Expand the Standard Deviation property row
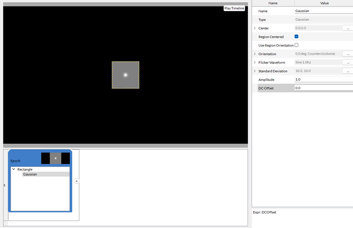This screenshot has height=228, width=353. [254, 71]
